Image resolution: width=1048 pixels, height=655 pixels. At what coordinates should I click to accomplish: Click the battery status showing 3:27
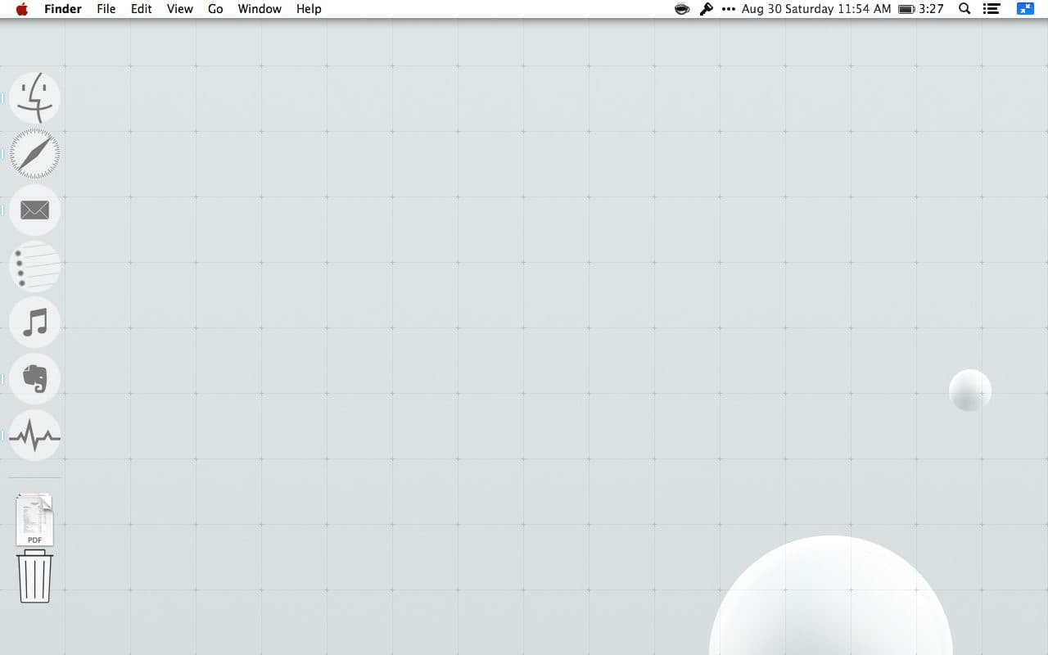point(920,9)
